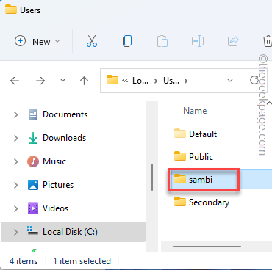Expand the Downloads tree node
The width and height of the screenshot is (272, 270).
point(16,138)
